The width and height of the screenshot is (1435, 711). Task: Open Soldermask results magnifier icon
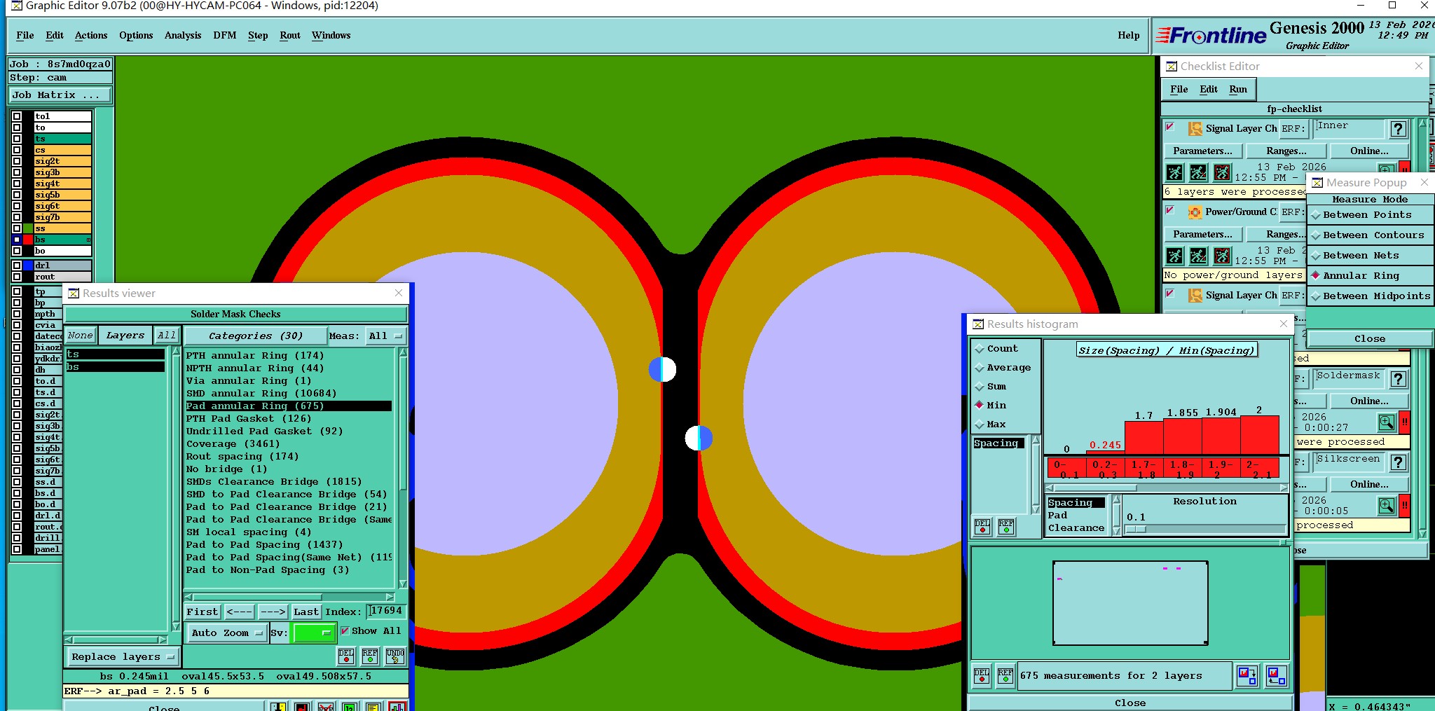(x=1387, y=422)
